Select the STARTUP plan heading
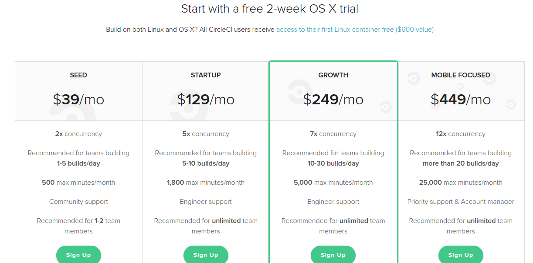The width and height of the screenshot is (533, 263). pos(206,75)
